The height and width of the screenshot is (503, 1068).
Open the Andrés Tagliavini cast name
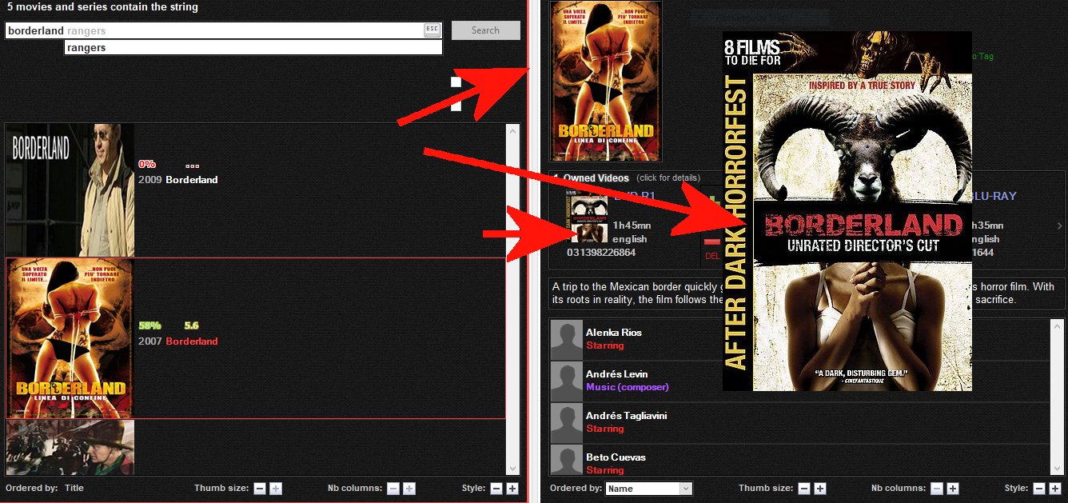[627, 416]
